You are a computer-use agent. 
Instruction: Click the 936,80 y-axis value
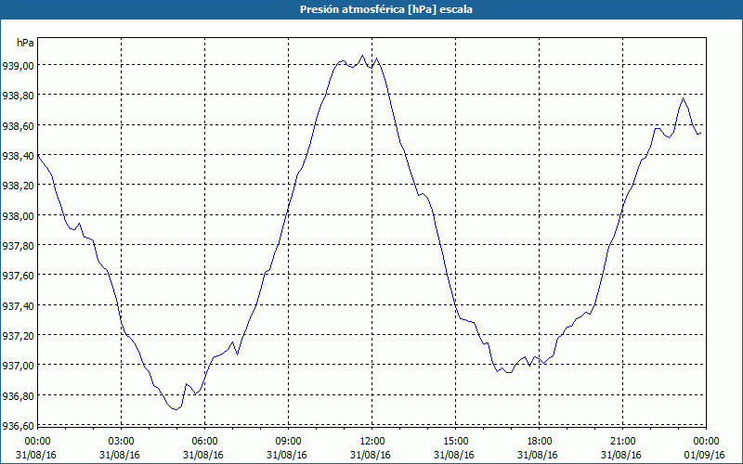coord(18,396)
